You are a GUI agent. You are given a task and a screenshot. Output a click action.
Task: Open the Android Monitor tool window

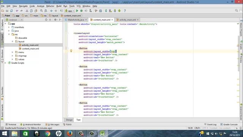30,124
